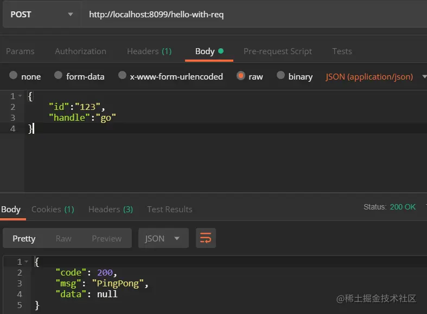
Task: Click the closing brace on request line 4
Action: [30, 128]
